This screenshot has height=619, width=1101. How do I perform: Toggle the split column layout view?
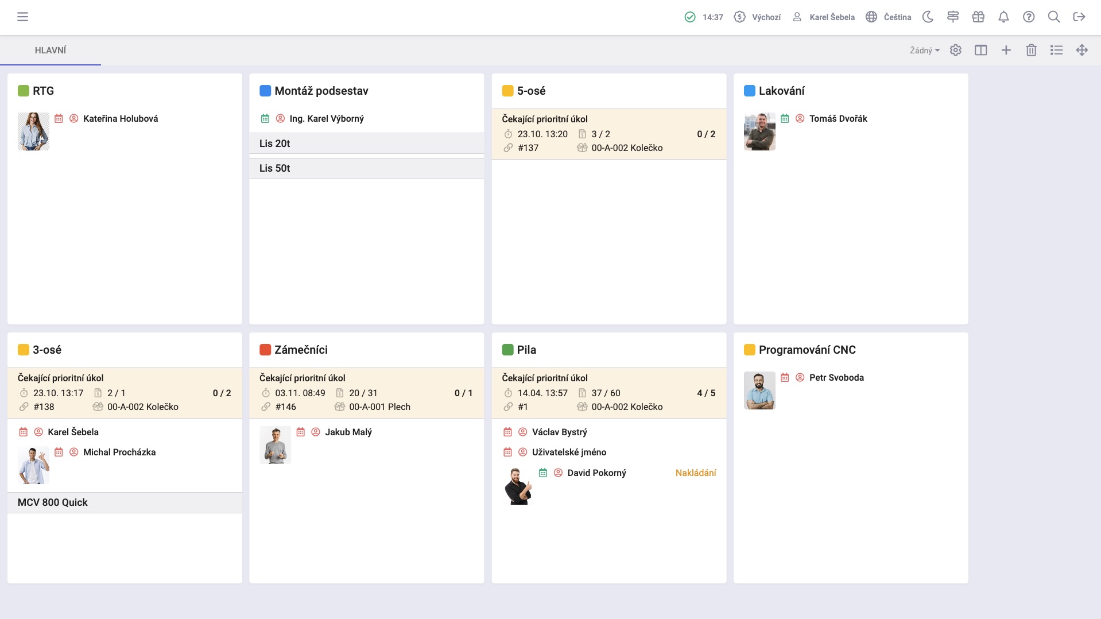[x=981, y=50]
